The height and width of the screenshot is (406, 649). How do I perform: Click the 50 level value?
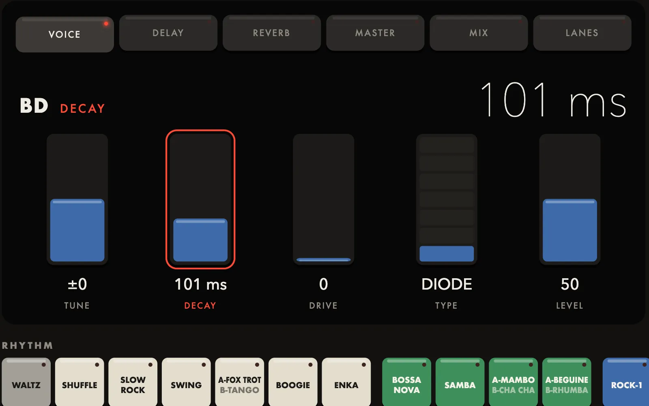(569, 284)
